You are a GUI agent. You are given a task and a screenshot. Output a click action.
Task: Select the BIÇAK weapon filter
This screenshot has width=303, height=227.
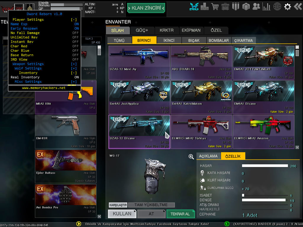[194, 40]
